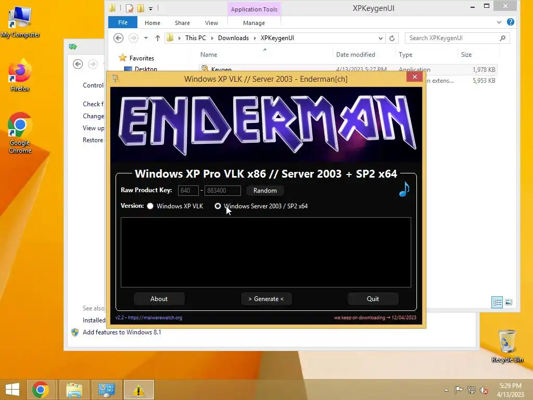Image resolution: width=533 pixels, height=400 pixels.
Task: Sort files by the Name column
Action: point(209,54)
